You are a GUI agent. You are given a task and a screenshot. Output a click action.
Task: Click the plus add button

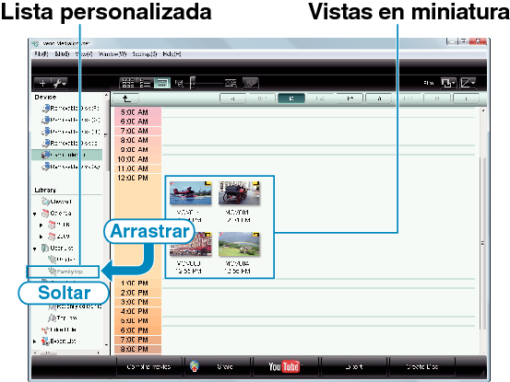tap(42, 84)
